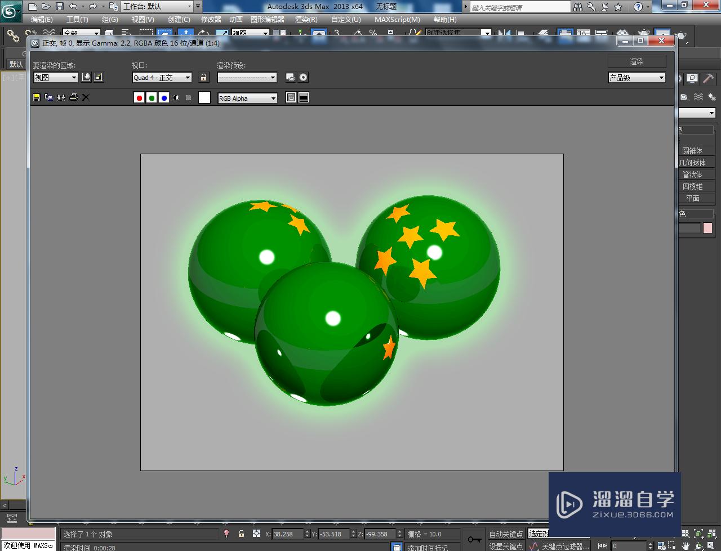Save the scene with the floppy disk icon
This screenshot has width=721, height=551.
(x=59, y=7)
